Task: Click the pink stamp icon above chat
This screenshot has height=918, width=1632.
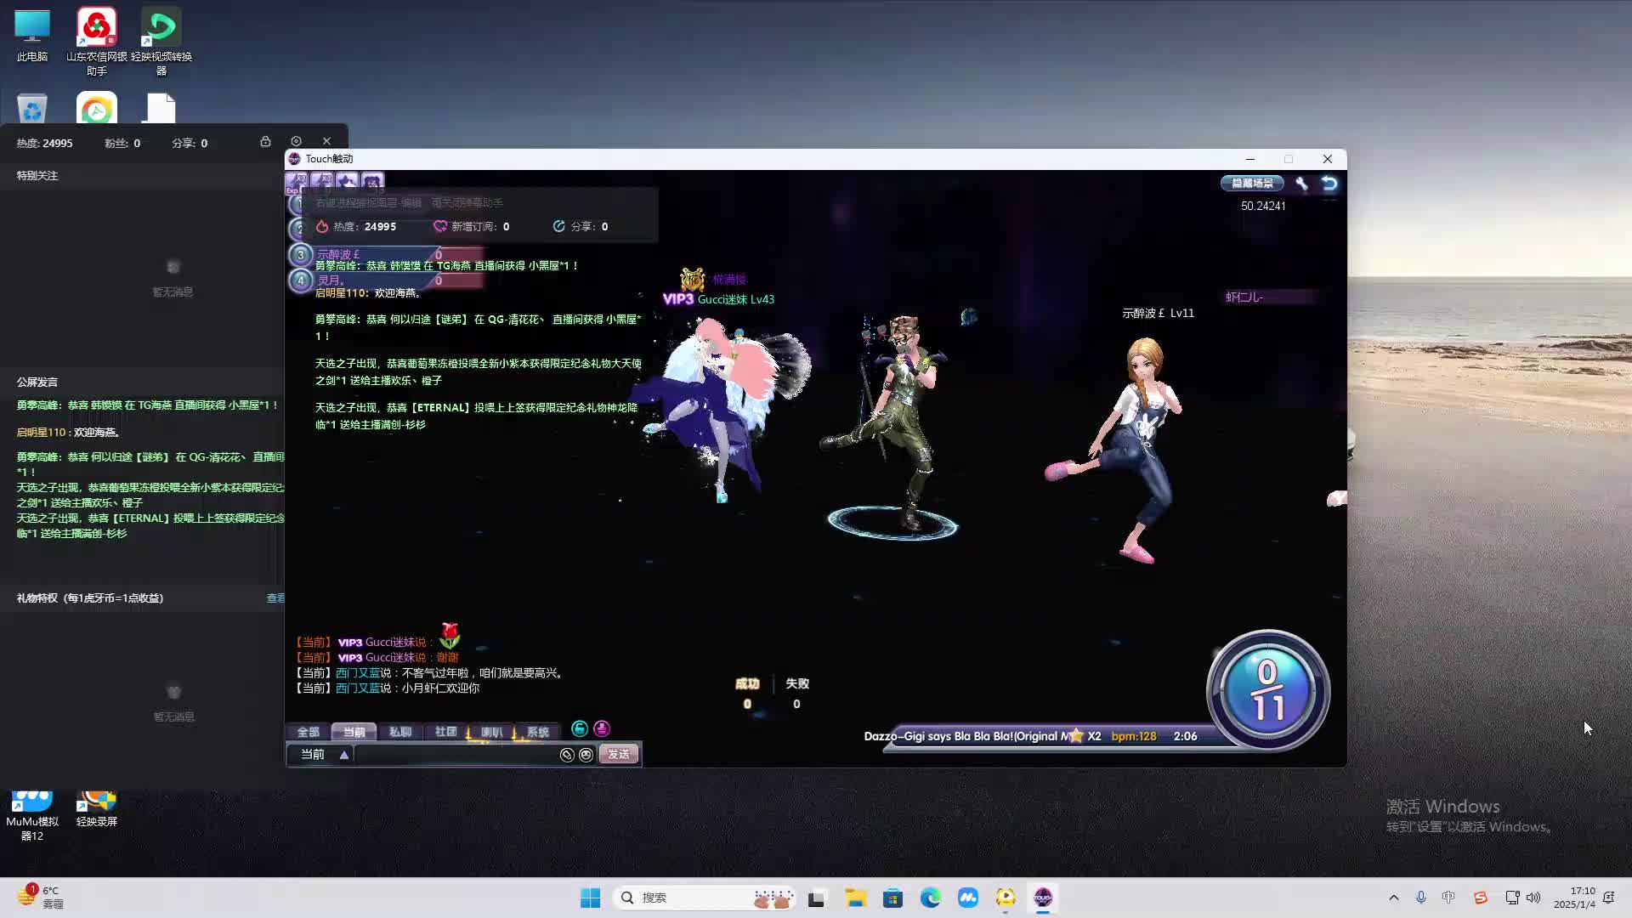Action: (602, 729)
